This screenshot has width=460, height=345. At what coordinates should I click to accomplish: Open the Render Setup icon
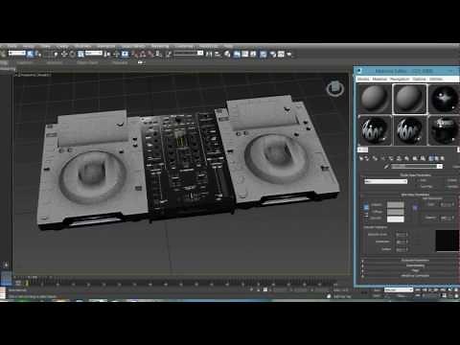273,54
